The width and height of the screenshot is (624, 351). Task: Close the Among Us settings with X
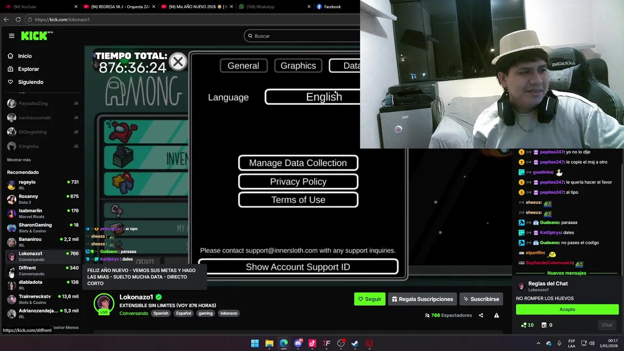[178, 62]
